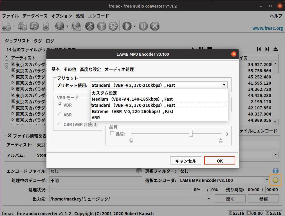
Task: Select the VBR radio button
Action: (x=60, y=105)
